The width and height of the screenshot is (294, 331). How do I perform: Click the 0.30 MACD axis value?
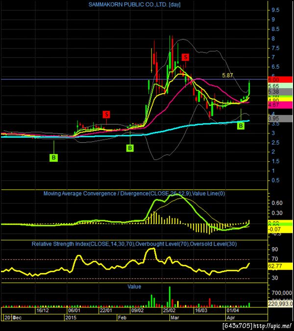[277, 213]
